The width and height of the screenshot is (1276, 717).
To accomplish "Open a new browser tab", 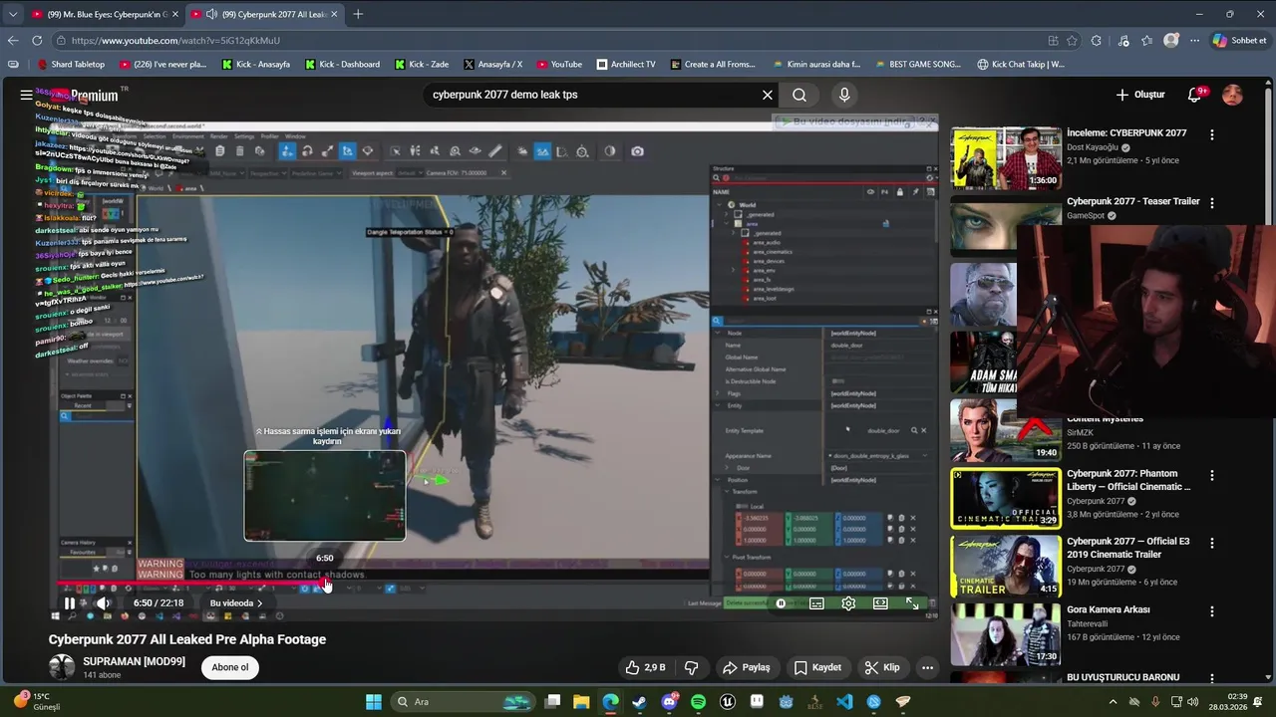I will 358,14.
